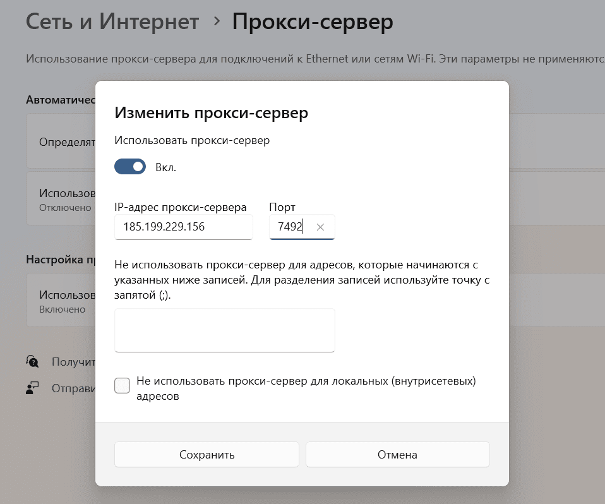Click the Изменить прокси-сервер dialog heading

point(212,112)
